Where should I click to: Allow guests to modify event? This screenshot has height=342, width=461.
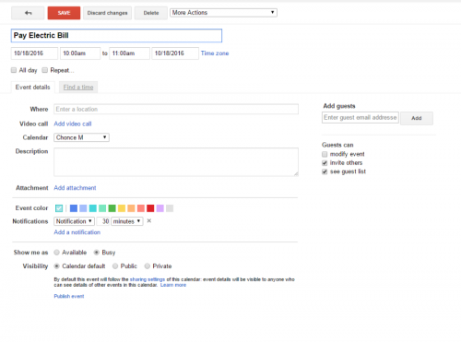pyautogui.click(x=325, y=154)
